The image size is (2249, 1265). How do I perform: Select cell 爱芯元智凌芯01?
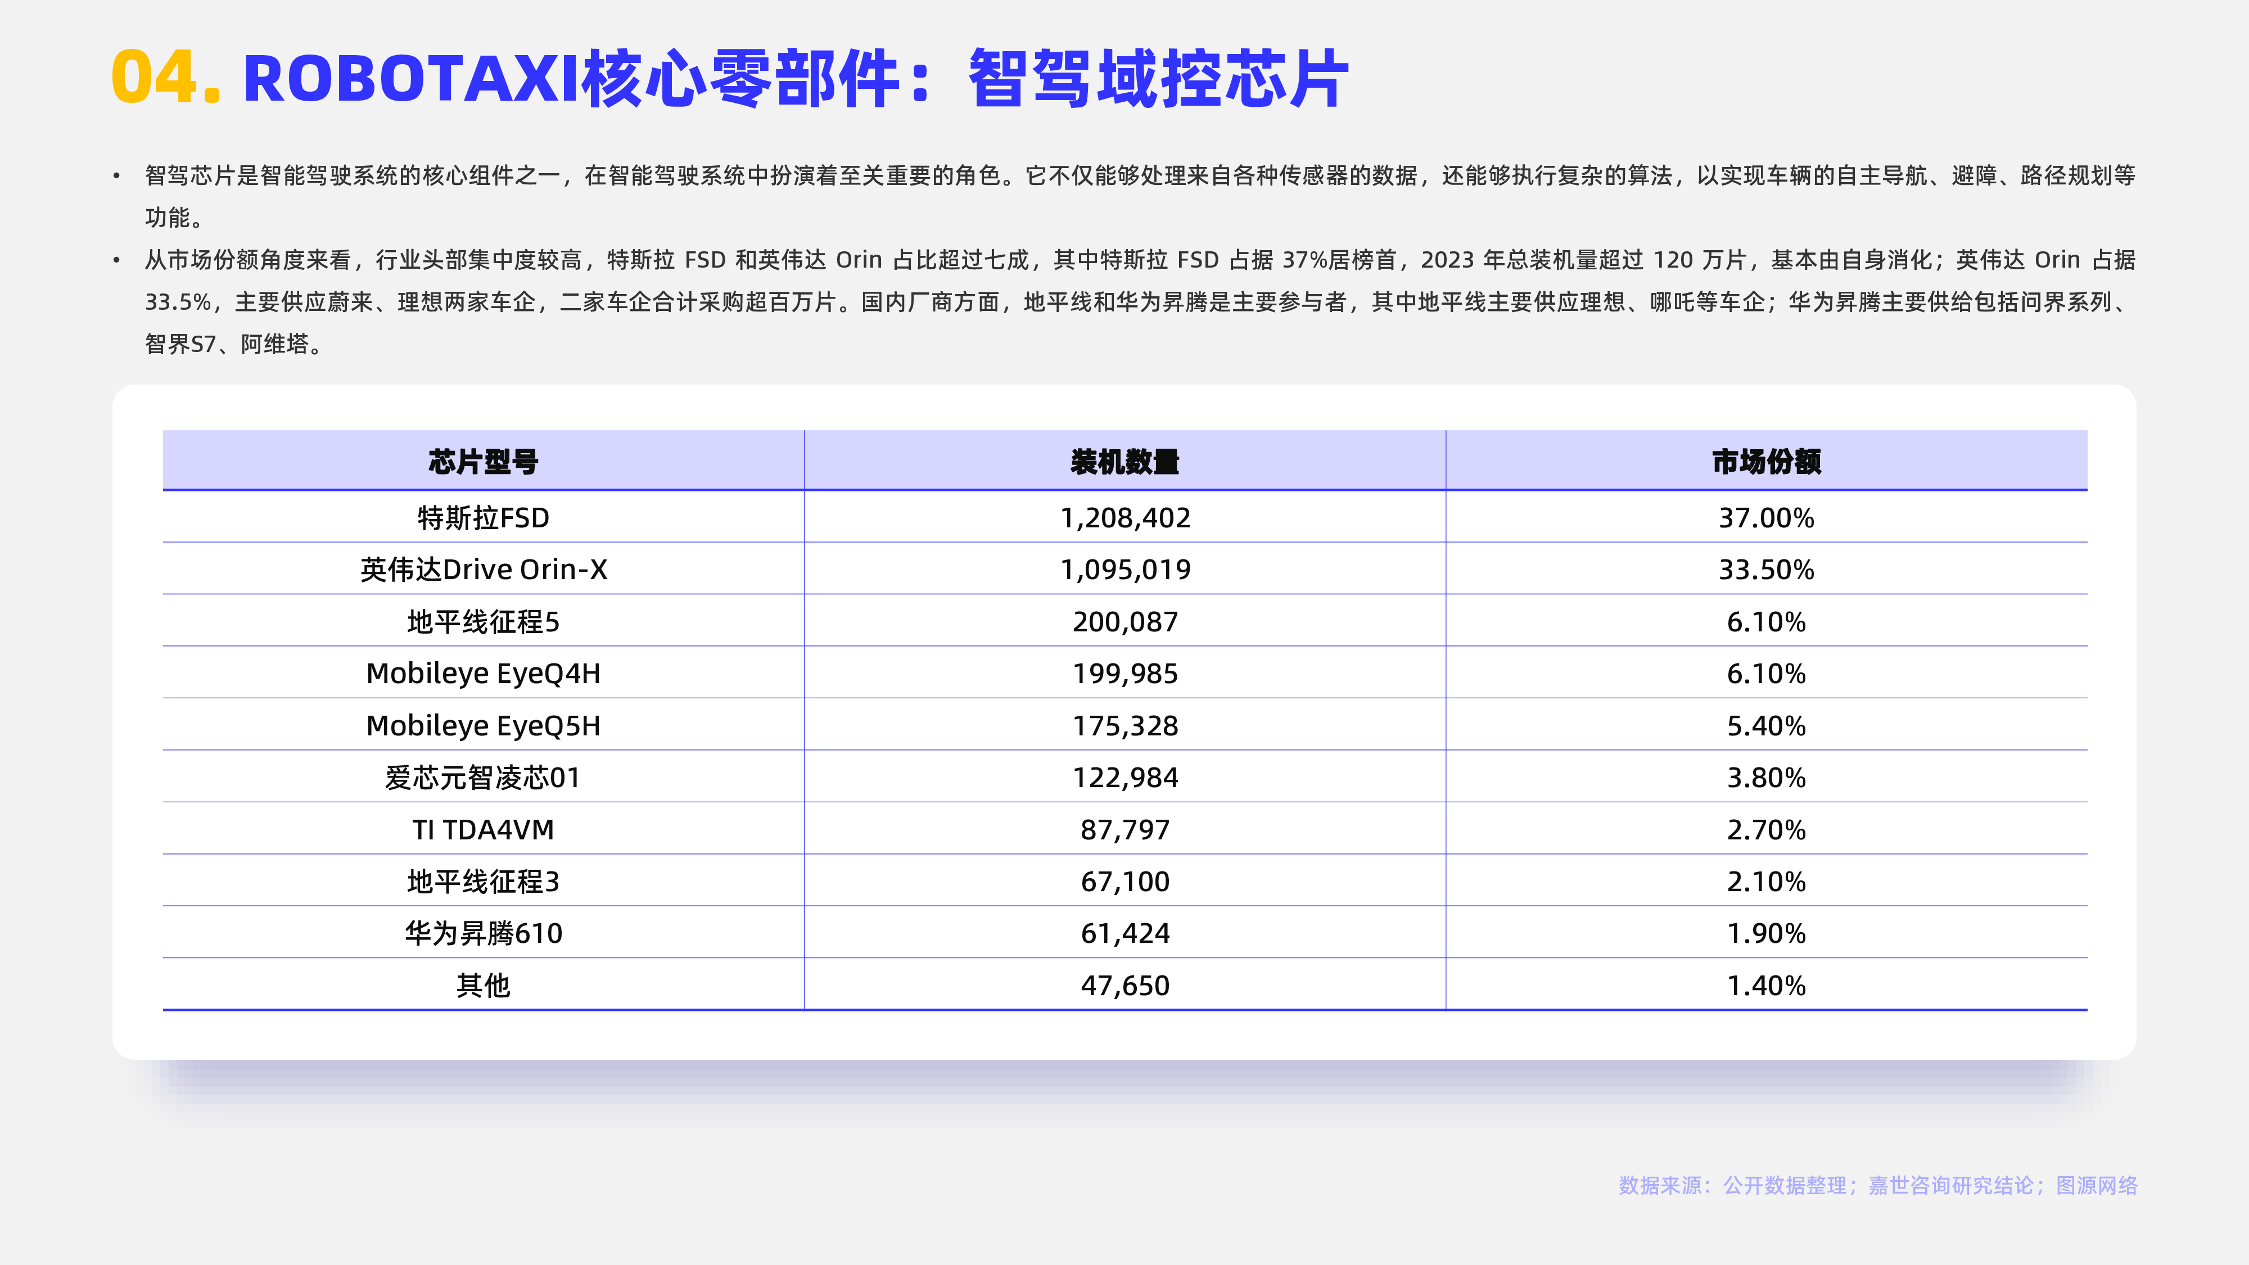(483, 777)
